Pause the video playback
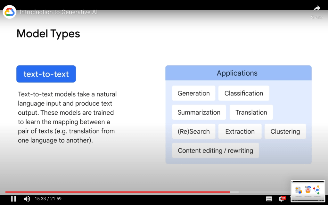 pyautogui.click(x=13, y=199)
